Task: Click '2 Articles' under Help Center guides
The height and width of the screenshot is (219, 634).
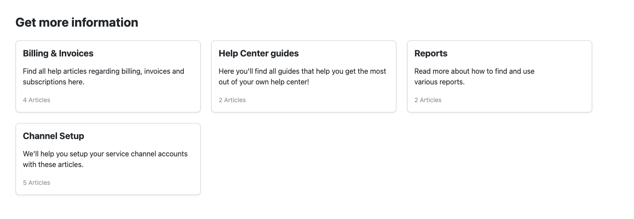Action: pyautogui.click(x=232, y=100)
